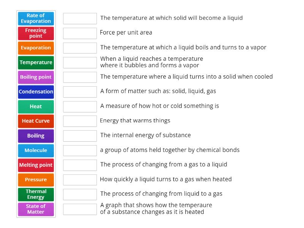304x228 pixels.
Task: Click the Melting point tile
Action: click(x=36, y=165)
